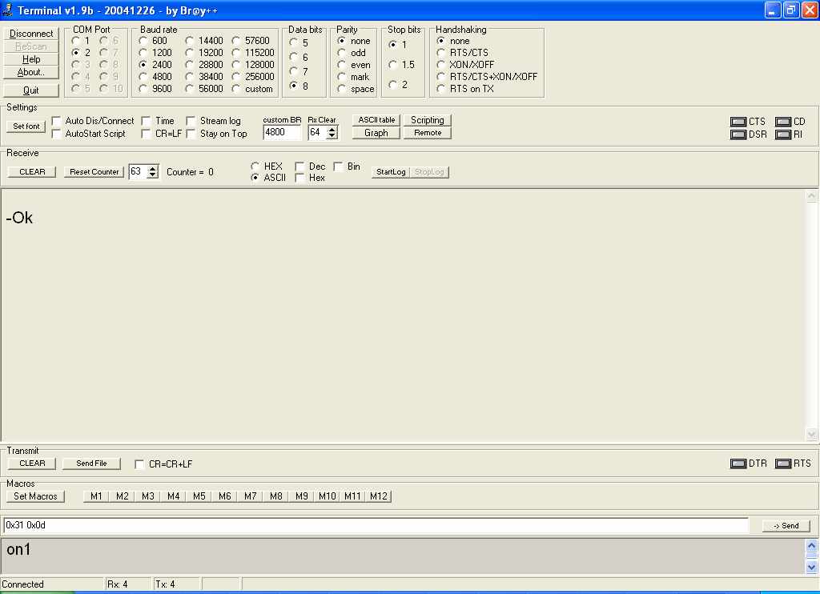Image resolution: width=820 pixels, height=594 pixels.
Task: Check the Dec receive option
Action: pyautogui.click(x=299, y=167)
